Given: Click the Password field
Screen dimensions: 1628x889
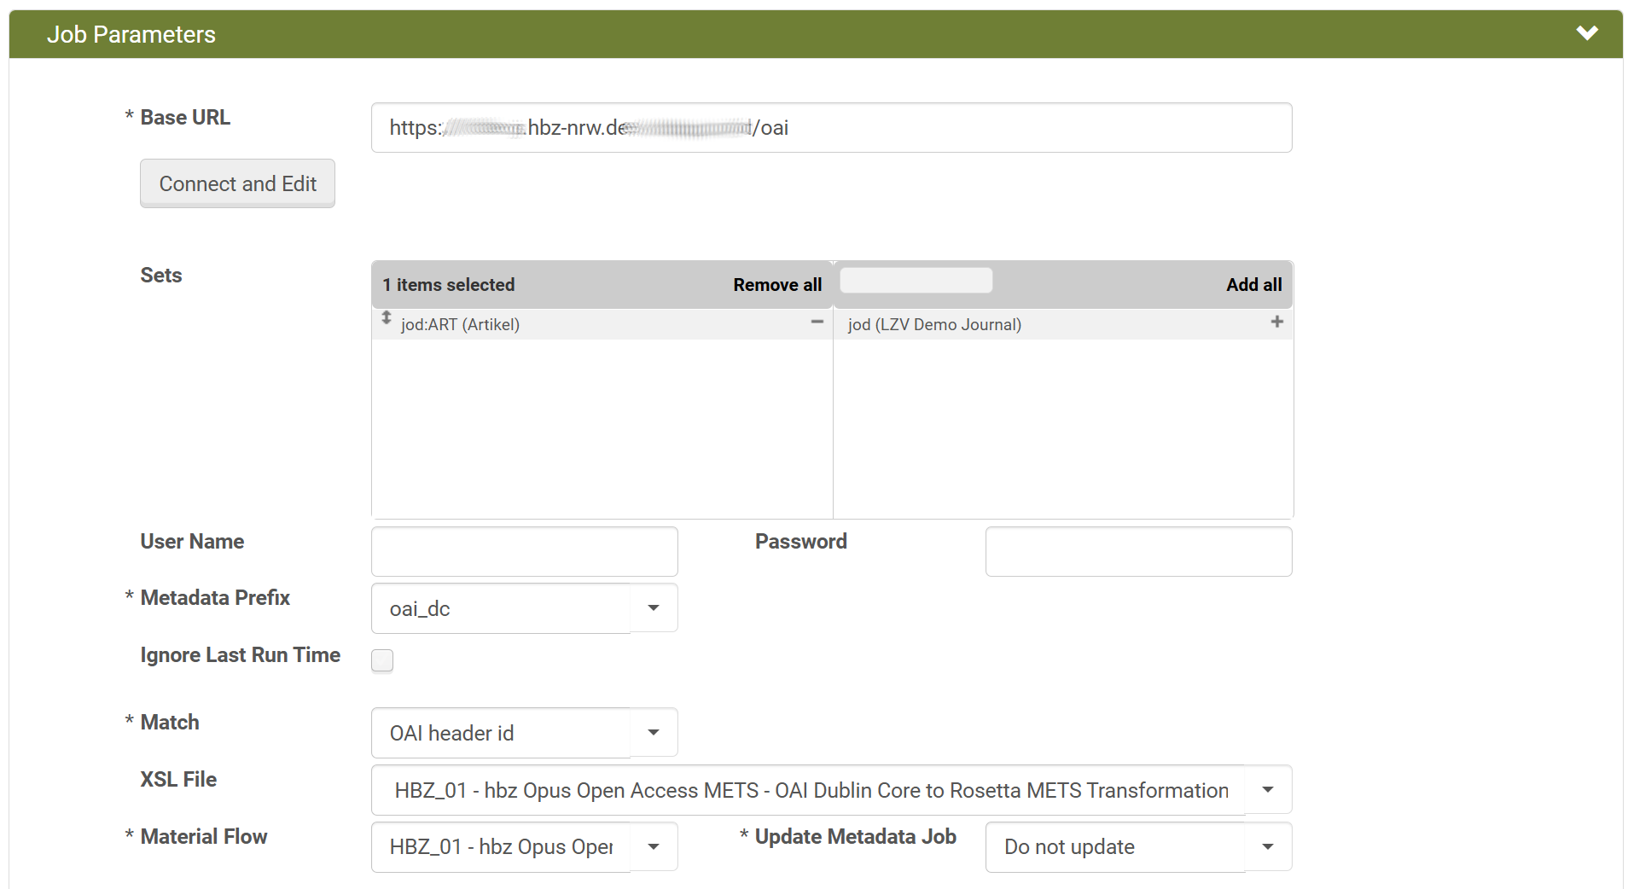Looking at the screenshot, I should coord(1138,551).
